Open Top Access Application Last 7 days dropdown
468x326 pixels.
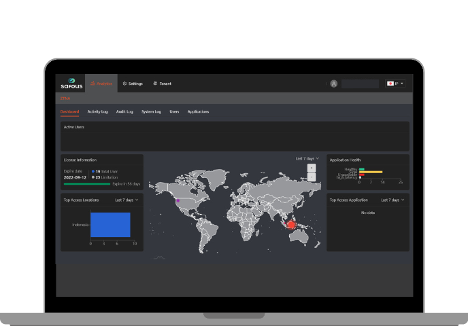click(x=392, y=200)
